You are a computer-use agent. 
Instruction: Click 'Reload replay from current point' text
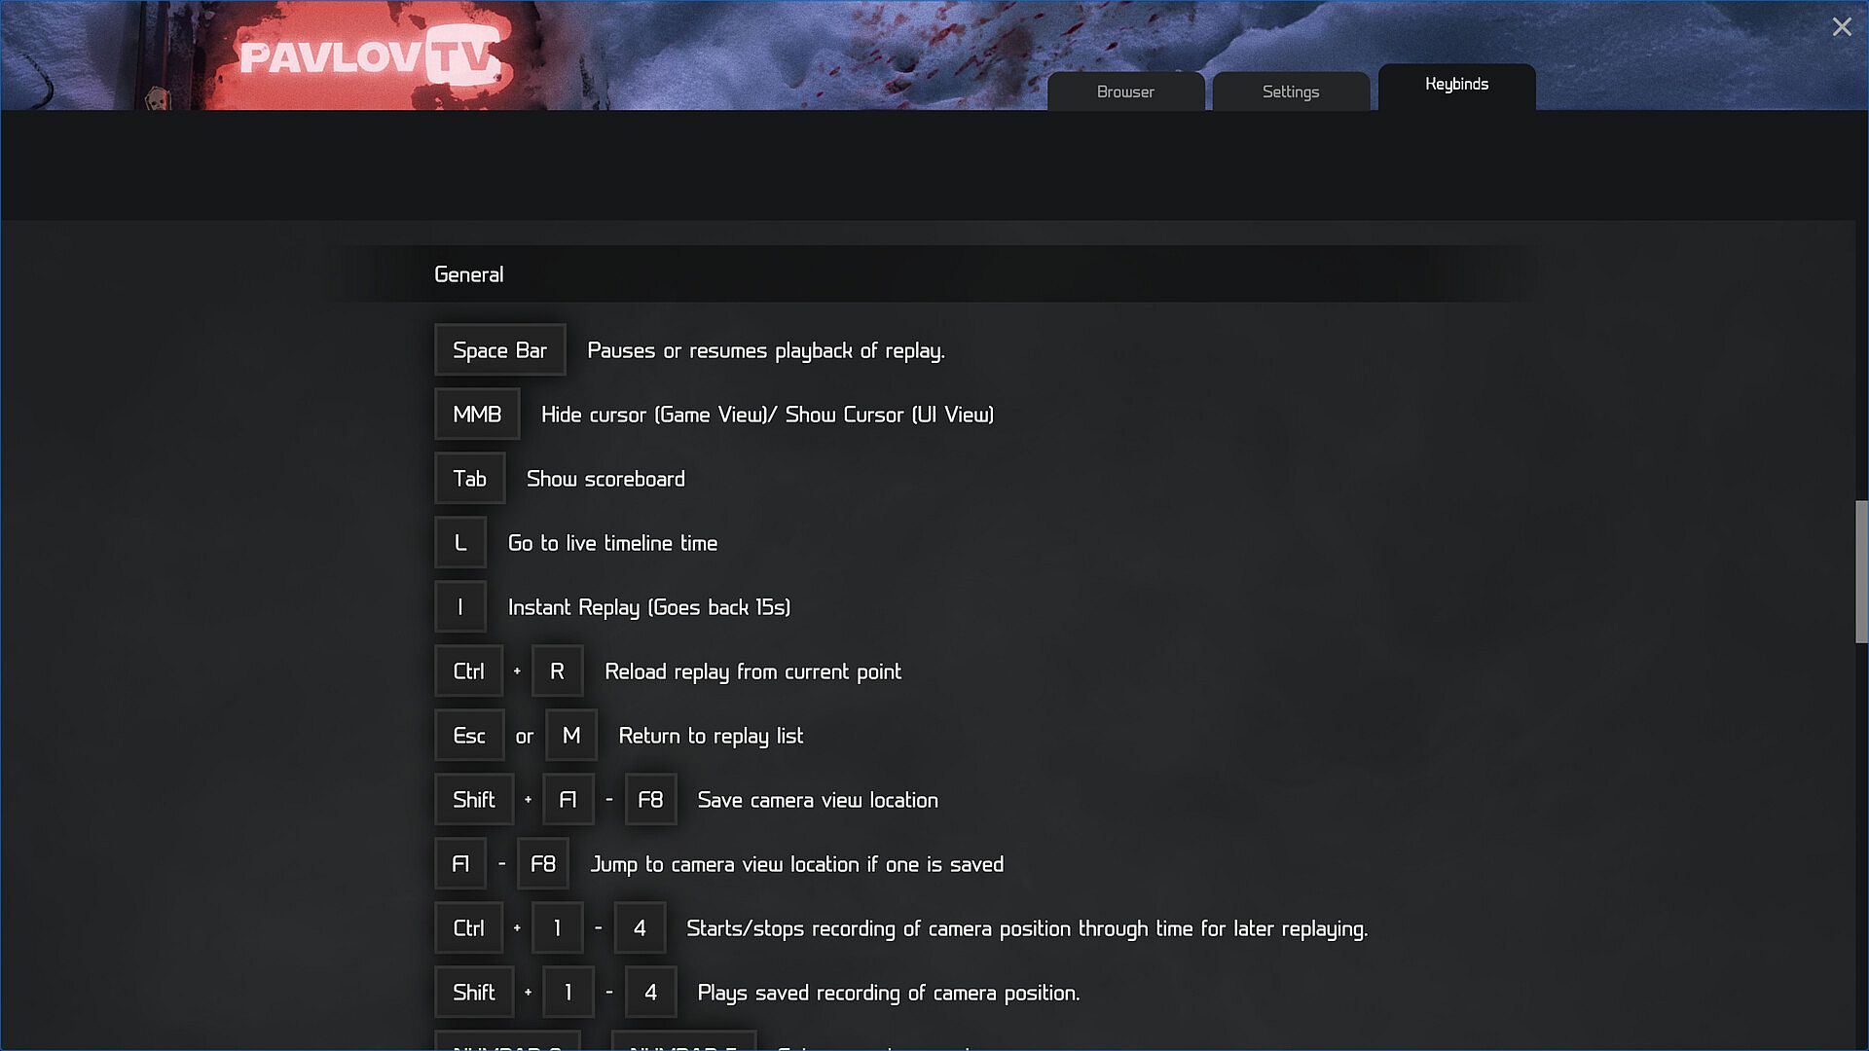tap(752, 672)
